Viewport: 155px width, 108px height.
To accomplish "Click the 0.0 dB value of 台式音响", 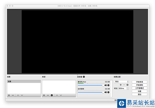I will pos(107,89).
